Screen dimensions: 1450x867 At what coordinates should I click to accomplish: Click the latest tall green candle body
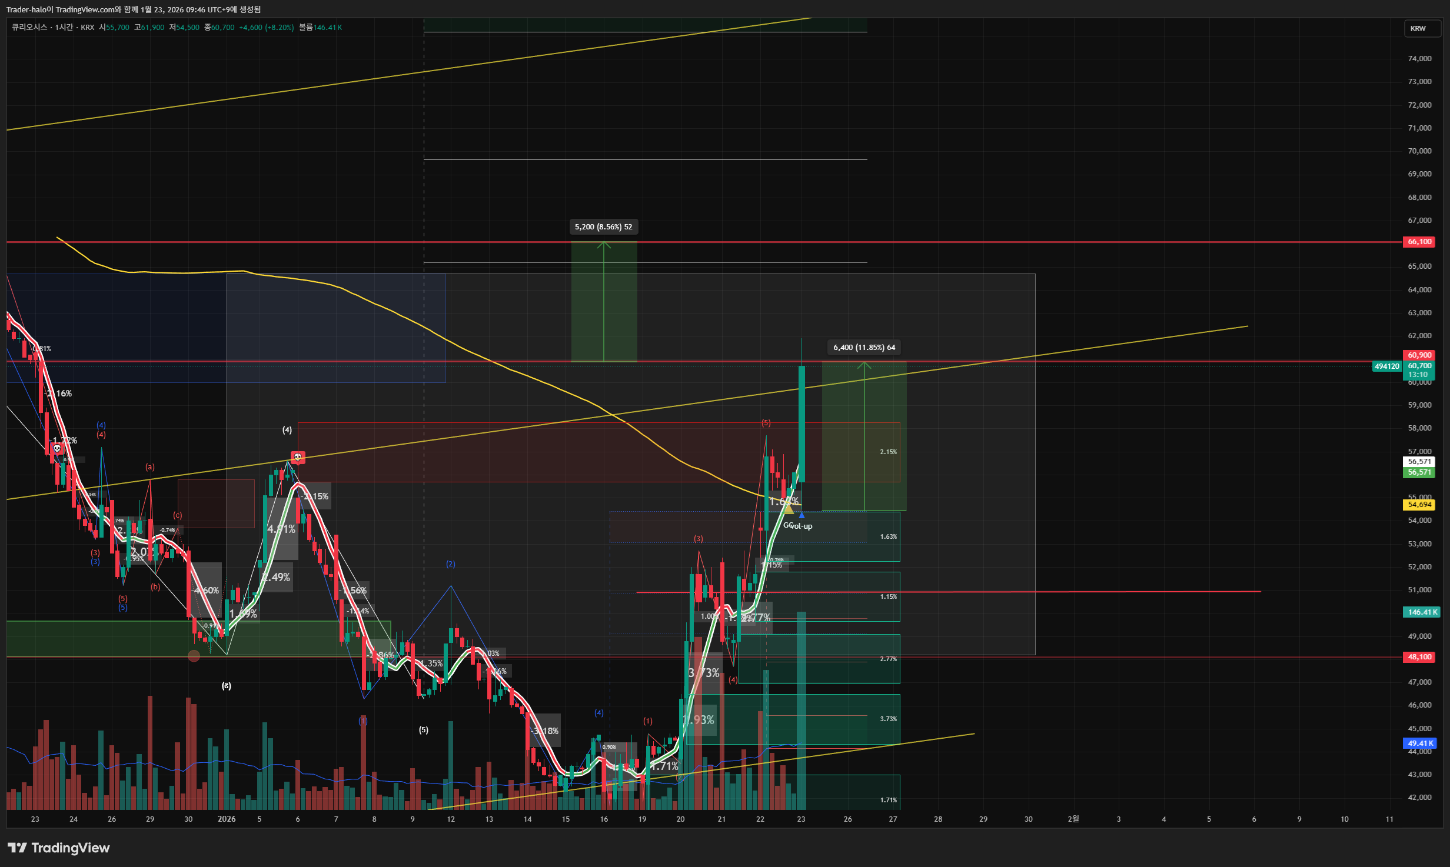click(x=802, y=424)
